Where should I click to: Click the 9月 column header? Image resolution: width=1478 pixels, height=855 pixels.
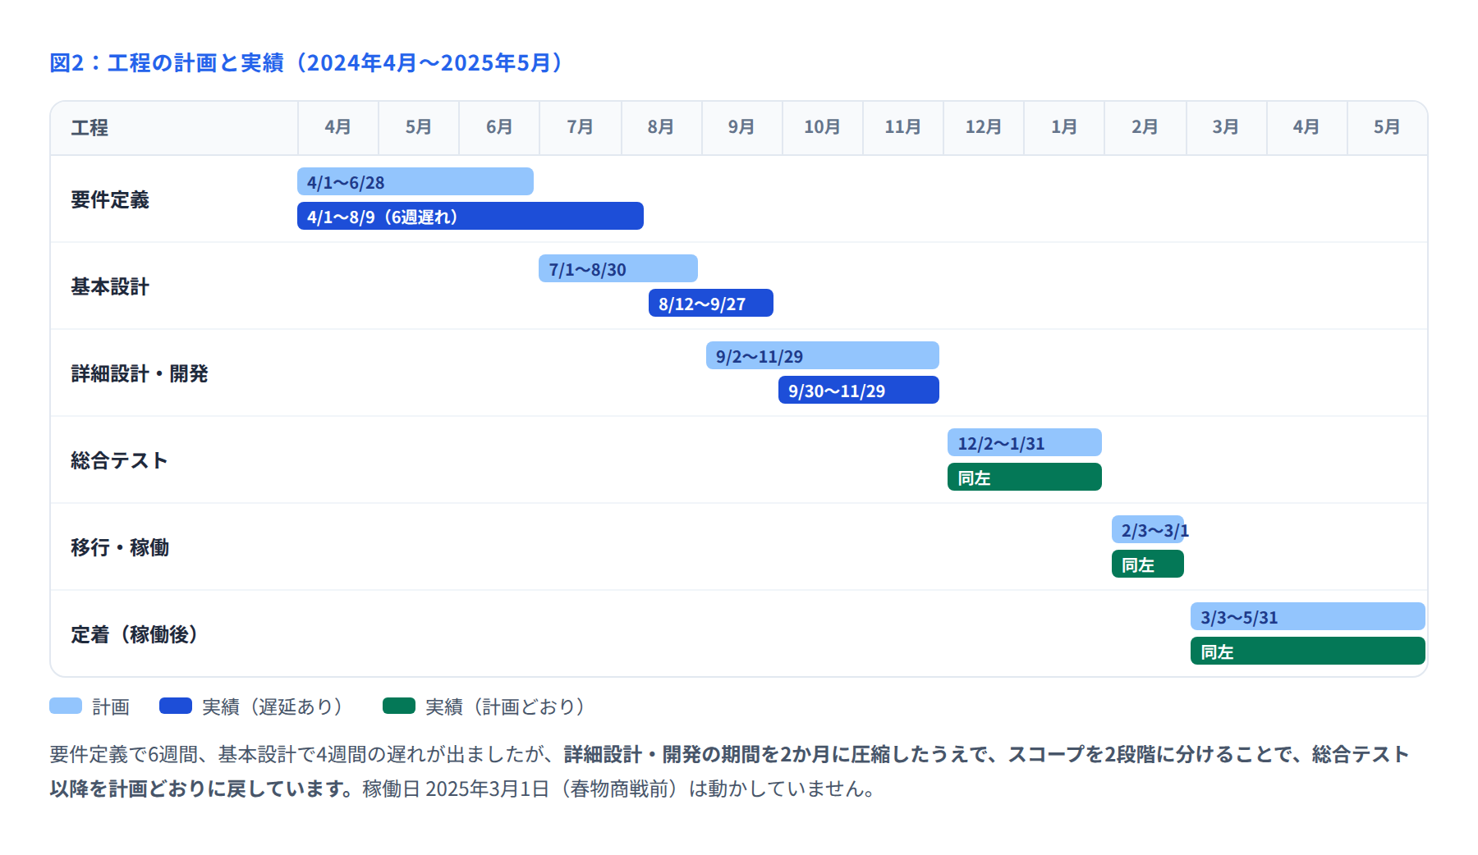pos(741,127)
